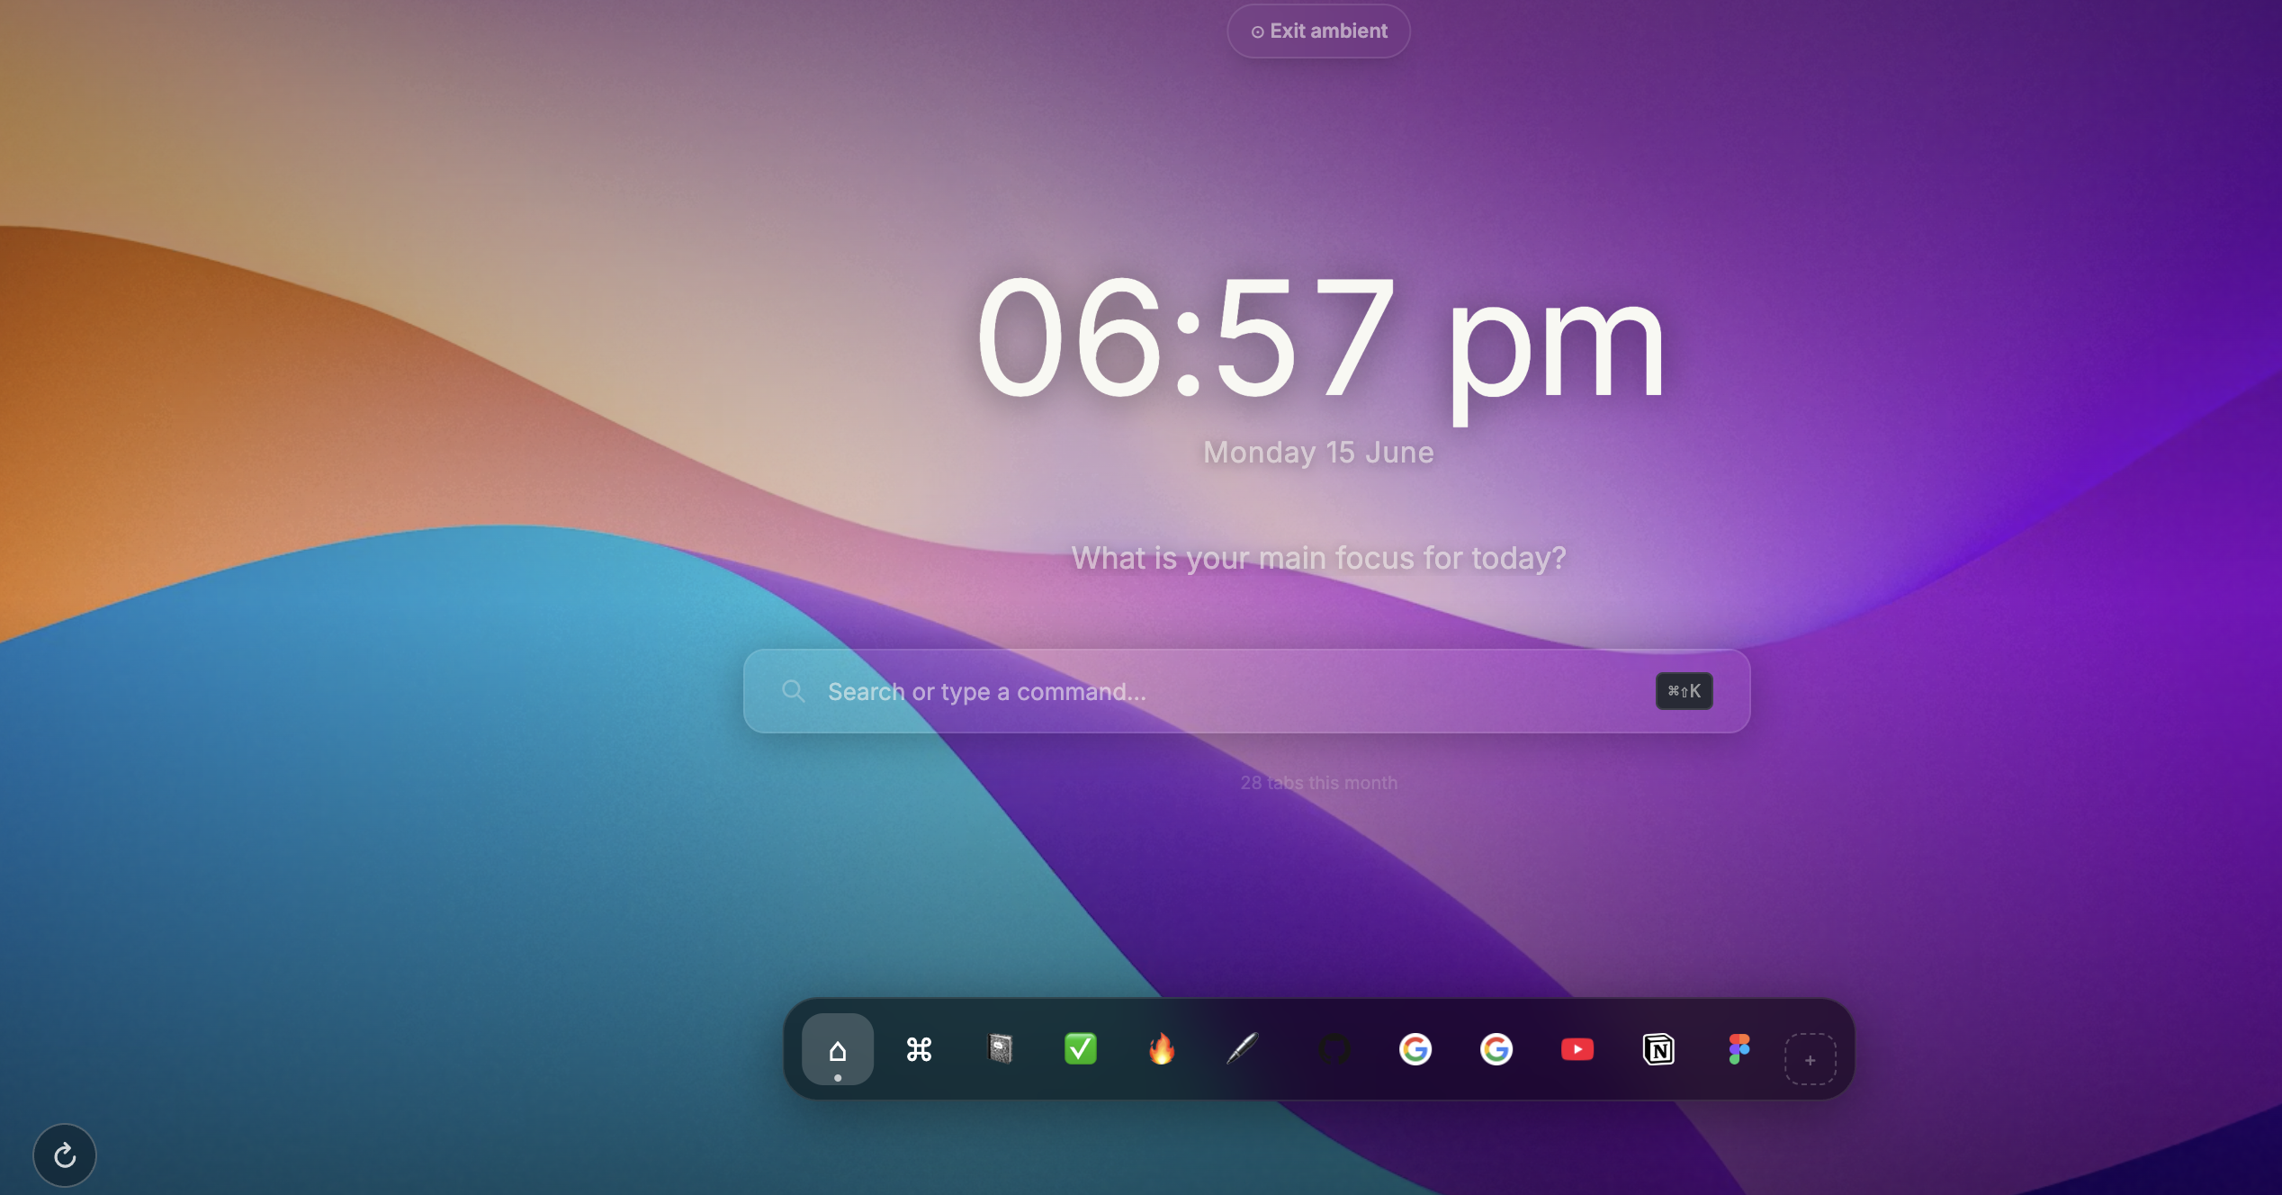2282x1195 pixels.
Task: Focus the 'Search or type a command' field
Action: pos(1246,691)
